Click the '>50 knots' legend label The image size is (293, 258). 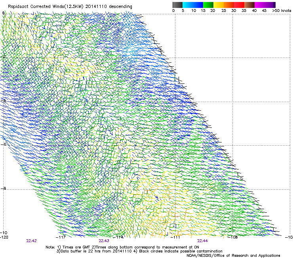(282, 11)
